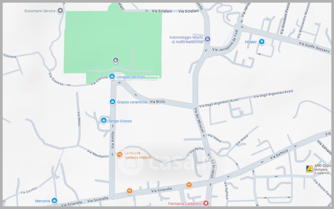Select the Farmacia Cantarero pharmacy marker
This screenshot has height=209, width=334.
(x=205, y=203)
